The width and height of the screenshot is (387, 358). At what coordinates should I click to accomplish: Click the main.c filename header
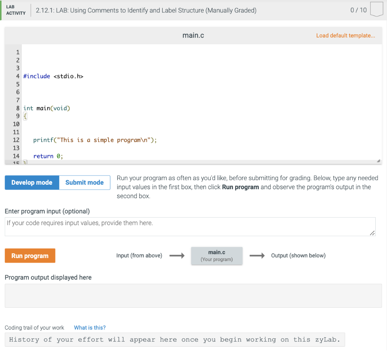[193, 35]
